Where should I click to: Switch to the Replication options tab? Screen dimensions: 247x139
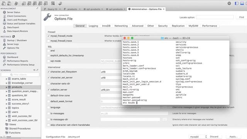pyautogui.click(x=178, y=26)
